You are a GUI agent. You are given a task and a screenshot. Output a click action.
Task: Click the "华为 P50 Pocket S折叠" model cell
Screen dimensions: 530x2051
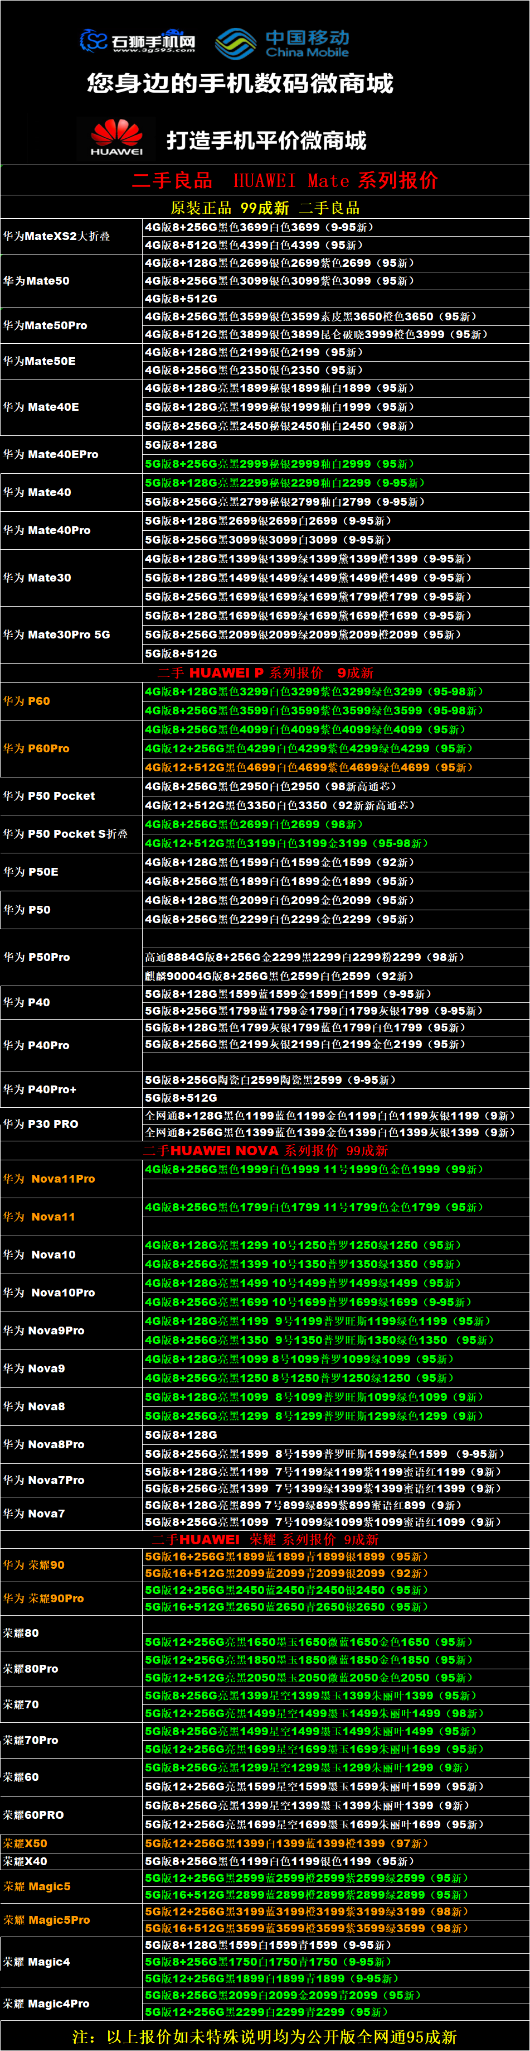(x=71, y=834)
